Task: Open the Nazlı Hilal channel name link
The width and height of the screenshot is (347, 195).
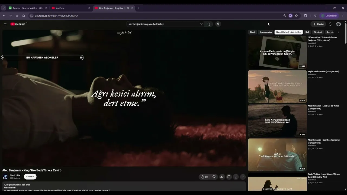Action: click(x=15, y=175)
